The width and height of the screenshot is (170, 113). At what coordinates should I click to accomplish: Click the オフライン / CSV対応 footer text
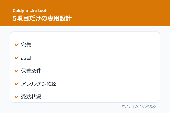pyautogui.click(x=139, y=106)
